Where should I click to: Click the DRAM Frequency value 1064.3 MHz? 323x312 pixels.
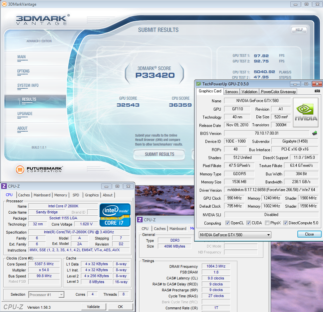click(216, 266)
